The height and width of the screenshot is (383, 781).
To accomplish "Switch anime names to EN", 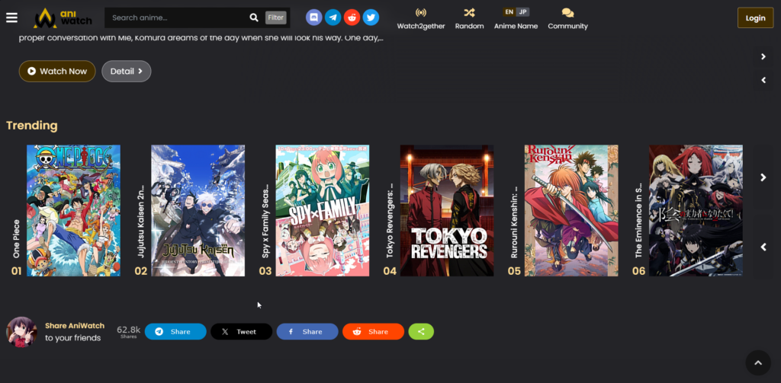I will (509, 12).
